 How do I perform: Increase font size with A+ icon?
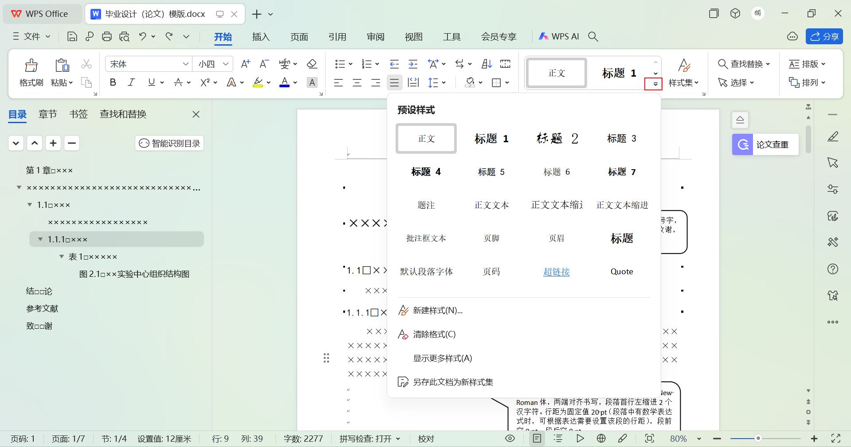click(245, 64)
